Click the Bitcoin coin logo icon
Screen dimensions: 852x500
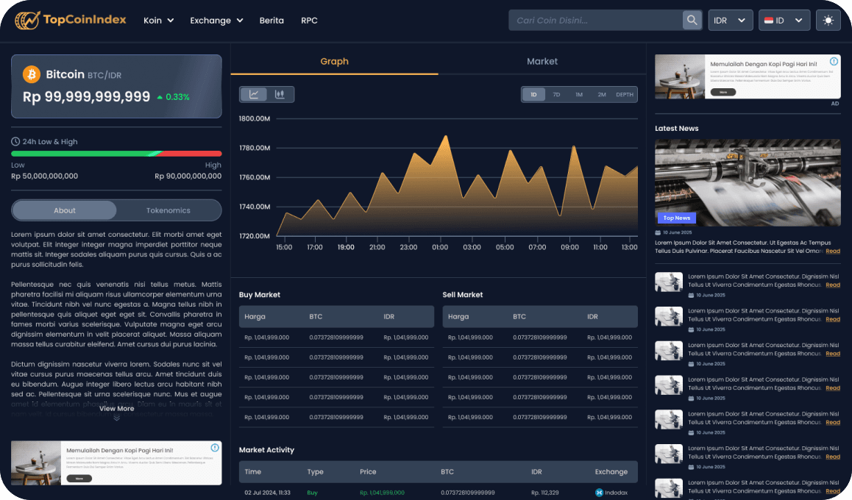[x=32, y=74]
